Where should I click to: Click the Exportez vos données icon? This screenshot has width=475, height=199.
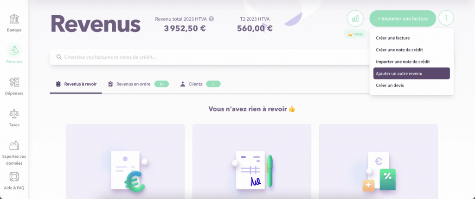tap(14, 145)
